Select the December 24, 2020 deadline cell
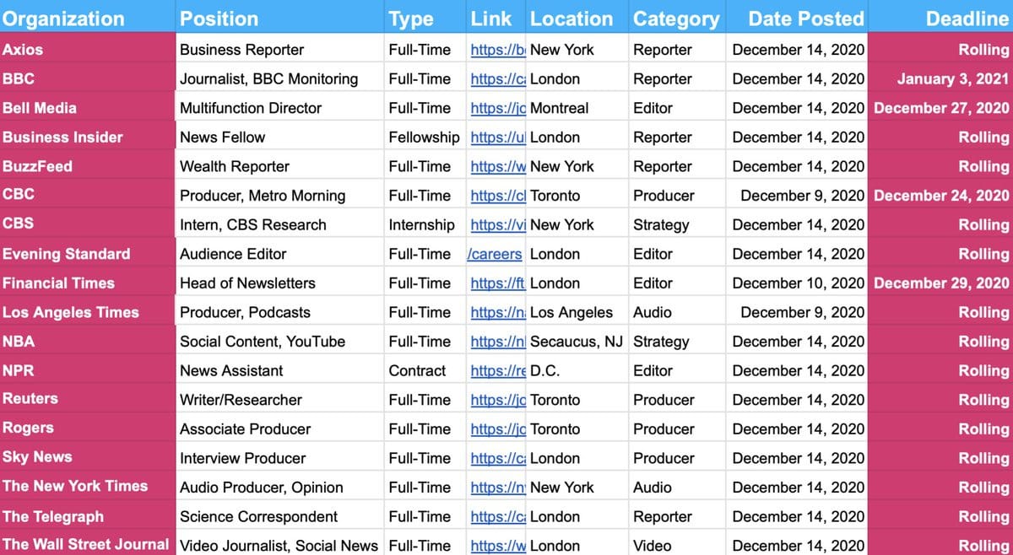Viewport: 1013px width, 555px height. click(941, 196)
